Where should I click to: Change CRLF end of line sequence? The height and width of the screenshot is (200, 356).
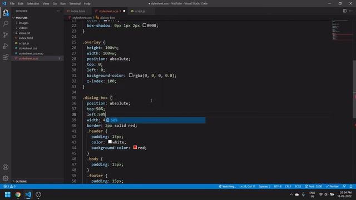[x=288, y=187]
